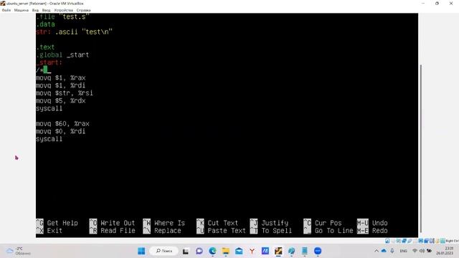Click the VM window vertical scrollbar
This screenshot has width=459, height=258.
(x=421, y=148)
